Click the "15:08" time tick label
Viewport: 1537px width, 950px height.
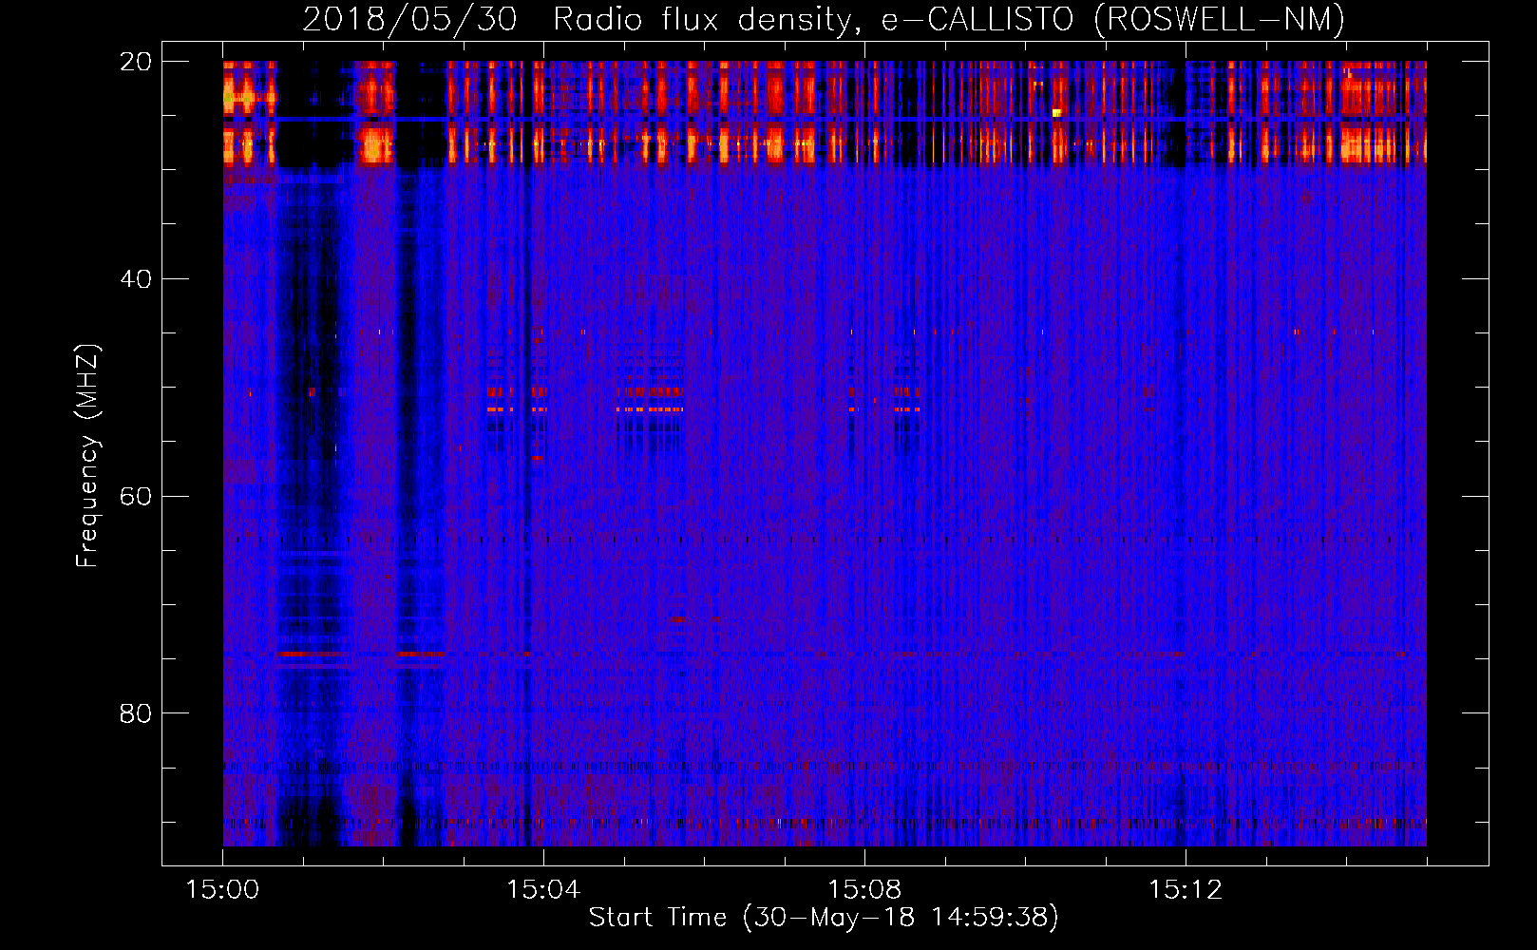pyautogui.click(x=864, y=890)
